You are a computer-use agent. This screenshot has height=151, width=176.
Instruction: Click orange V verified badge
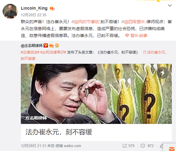(x=46, y=45)
